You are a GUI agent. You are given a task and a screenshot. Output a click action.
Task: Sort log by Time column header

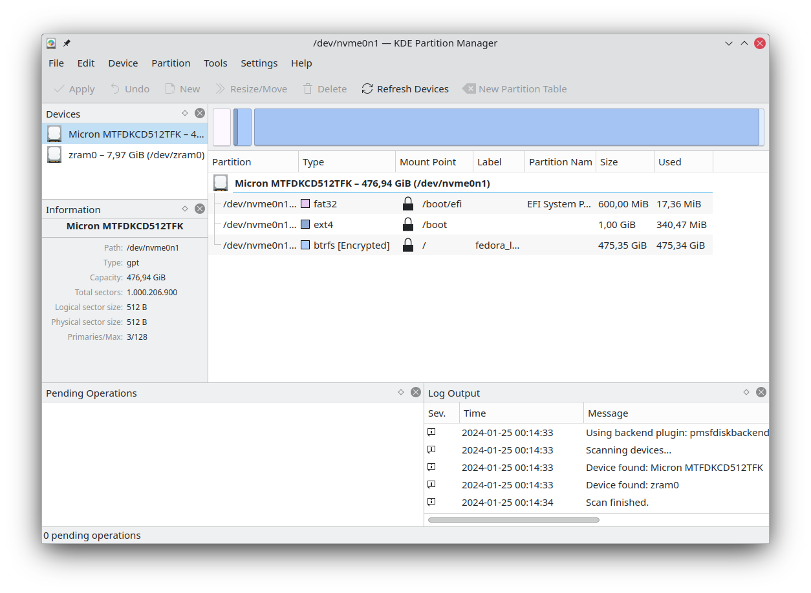tap(521, 413)
